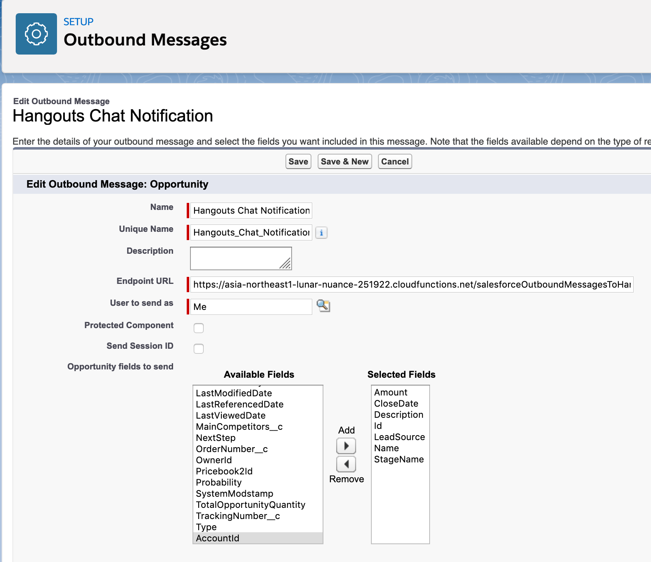Select Amount in Selected Fields
The width and height of the screenshot is (651, 562).
tap(400, 392)
